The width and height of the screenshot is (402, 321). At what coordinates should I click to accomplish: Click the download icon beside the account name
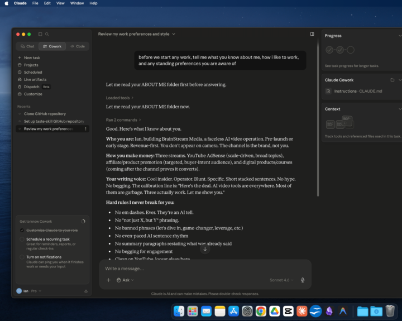point(86,291)
